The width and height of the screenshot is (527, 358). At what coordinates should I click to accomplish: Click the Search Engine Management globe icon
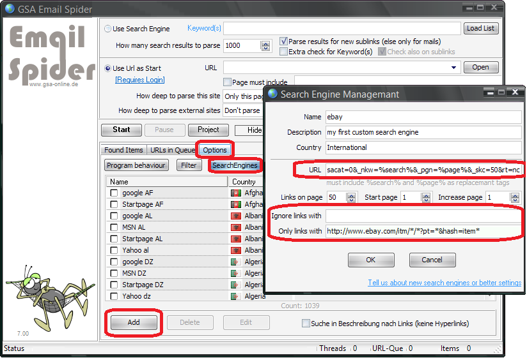(273, 94)
